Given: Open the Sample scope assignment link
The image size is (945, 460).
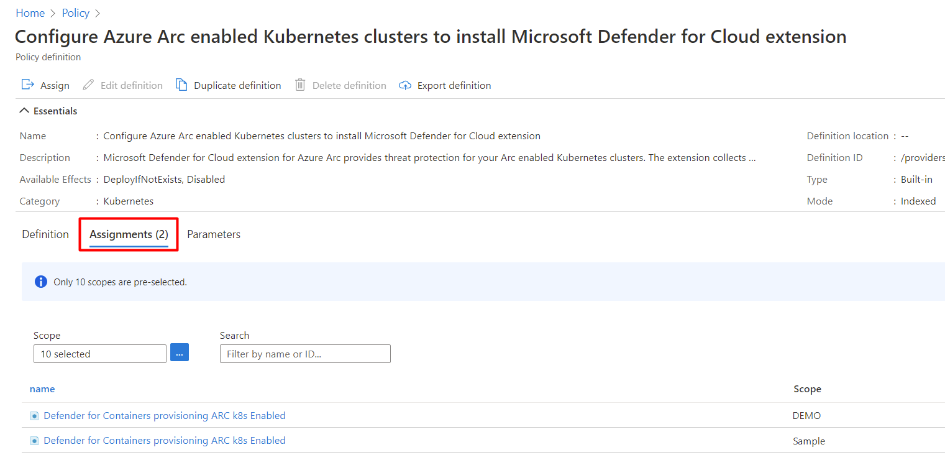Looking at the screenshot, I should [x=165, y=441].
